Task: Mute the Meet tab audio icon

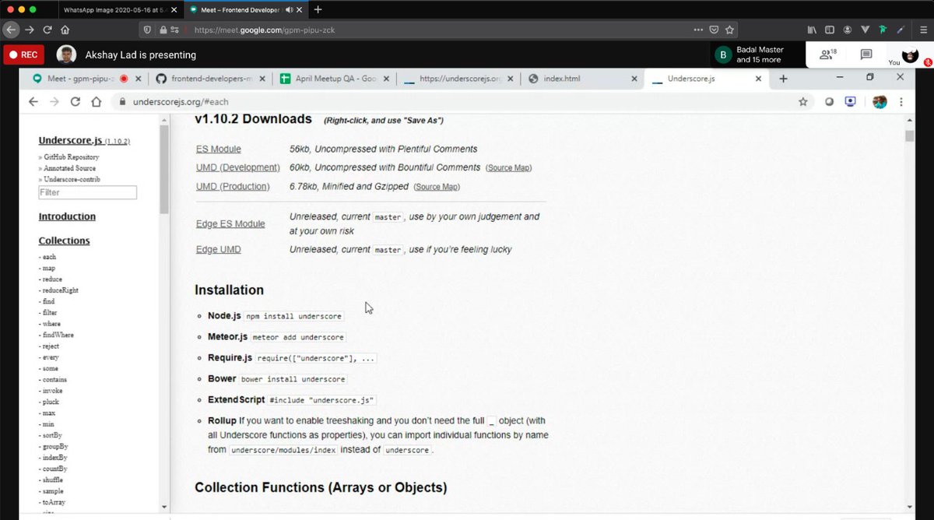Action: tap(290, 9)
